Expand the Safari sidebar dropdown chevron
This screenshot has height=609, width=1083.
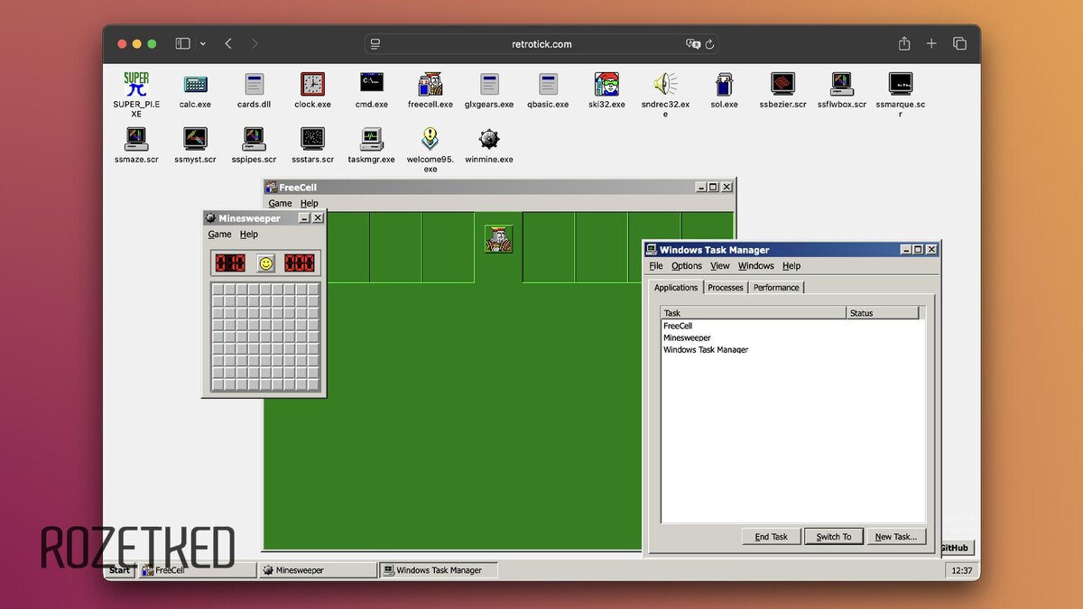203,43
